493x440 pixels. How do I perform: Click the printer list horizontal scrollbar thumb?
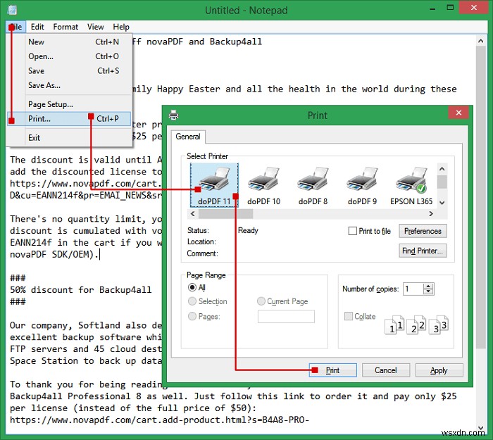[x=226, y=214]
